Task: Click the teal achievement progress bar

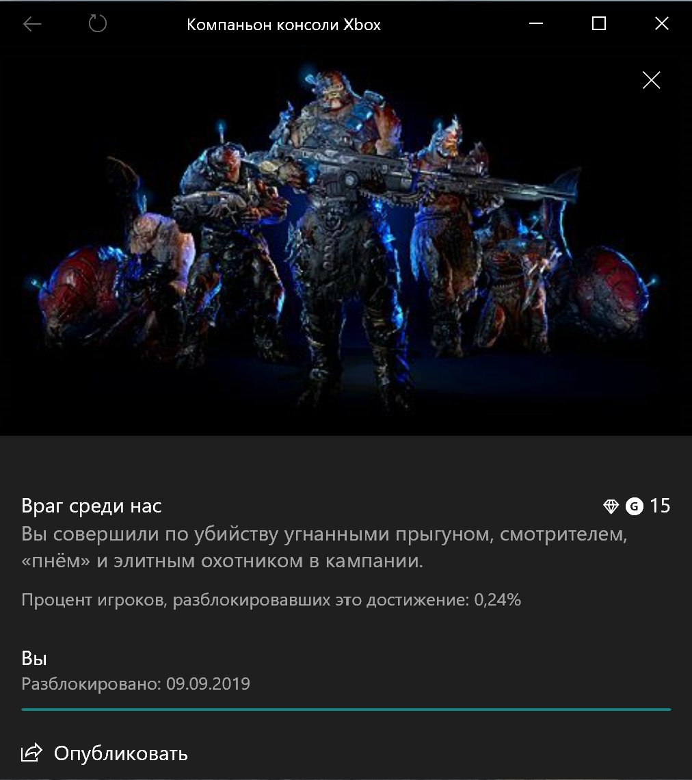Action: coord(346,710)
